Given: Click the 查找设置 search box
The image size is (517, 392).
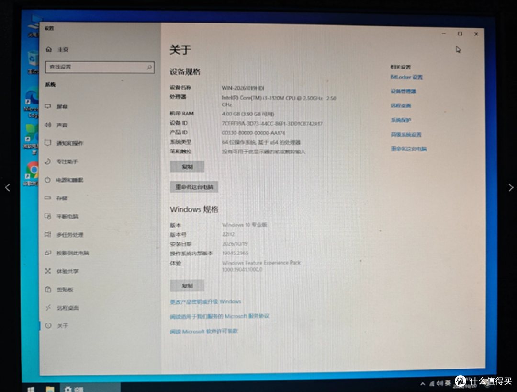Looking at the screenshot, I should 100,67.
